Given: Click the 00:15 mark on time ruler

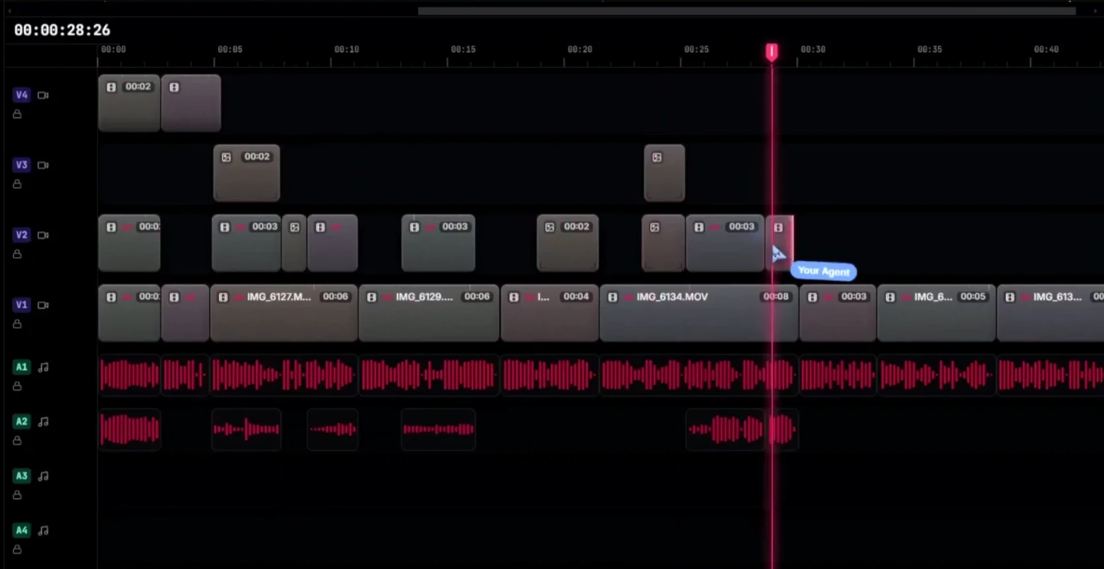Looking at the screenshot, I should [463, 49].
